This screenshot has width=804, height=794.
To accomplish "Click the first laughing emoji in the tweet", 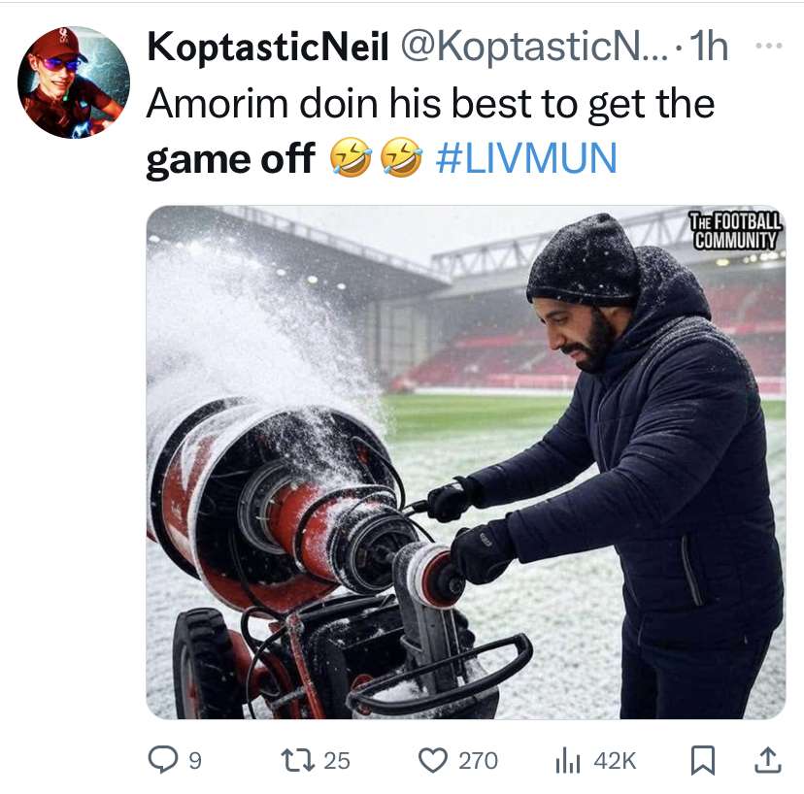I will click(350, 159).
